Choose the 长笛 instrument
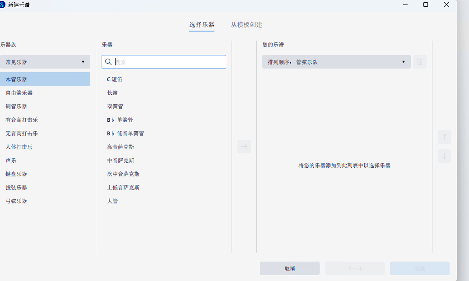 point(163,92)
